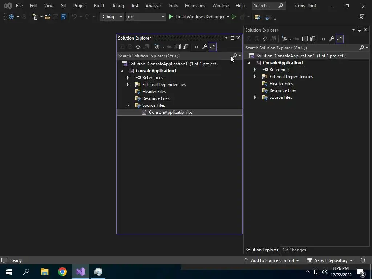Expand References in docked Solution Explorer
The width and height of the screenshot is (372, 279).
(x=255, y=69)
